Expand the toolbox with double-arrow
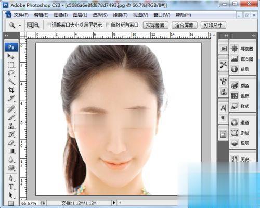The width and height of the screenshot is (260, 208). click(7, 36)
